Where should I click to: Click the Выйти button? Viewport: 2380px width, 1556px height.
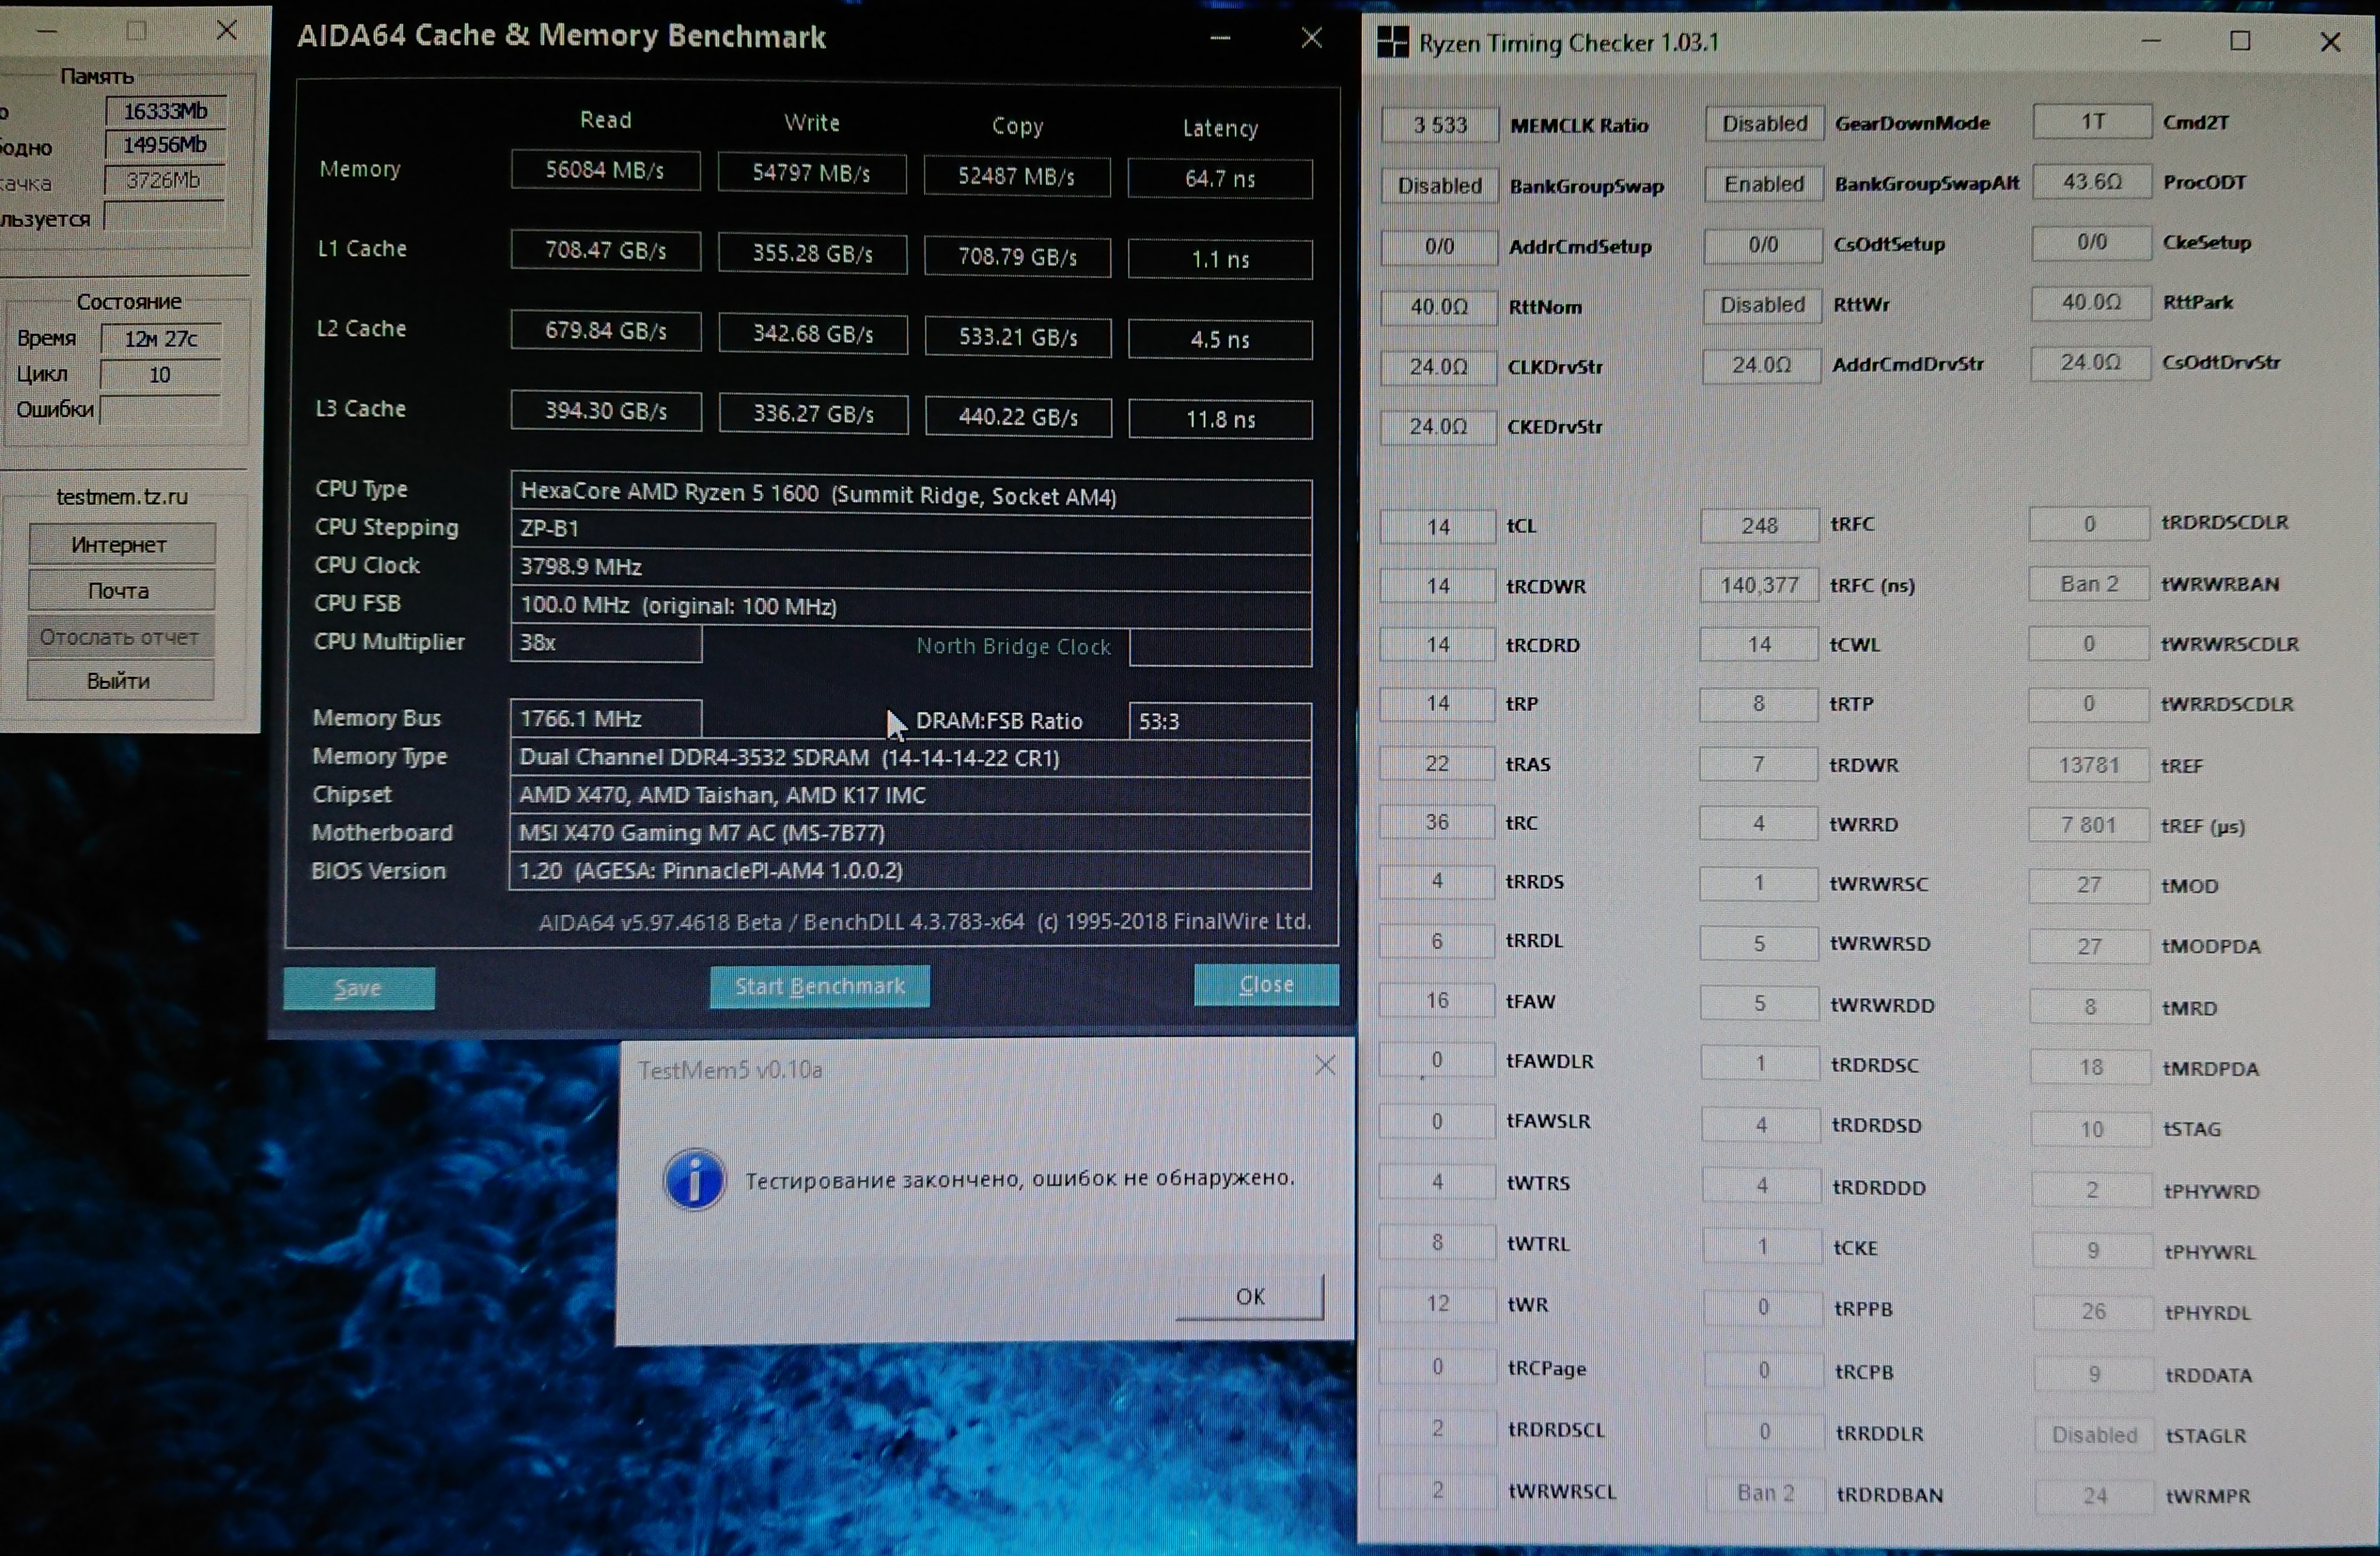[119, 681]
